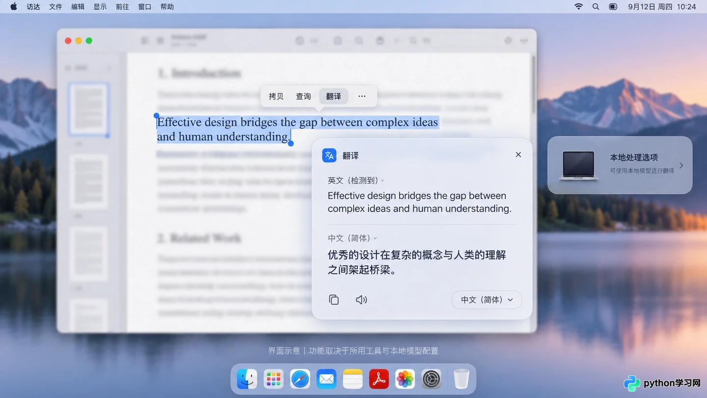Open the 文件 menu

coord(55,7)
